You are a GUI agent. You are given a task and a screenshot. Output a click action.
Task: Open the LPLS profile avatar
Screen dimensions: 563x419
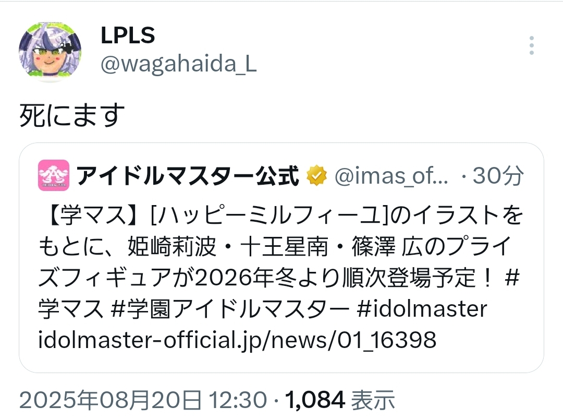click(x=50, y=53)
